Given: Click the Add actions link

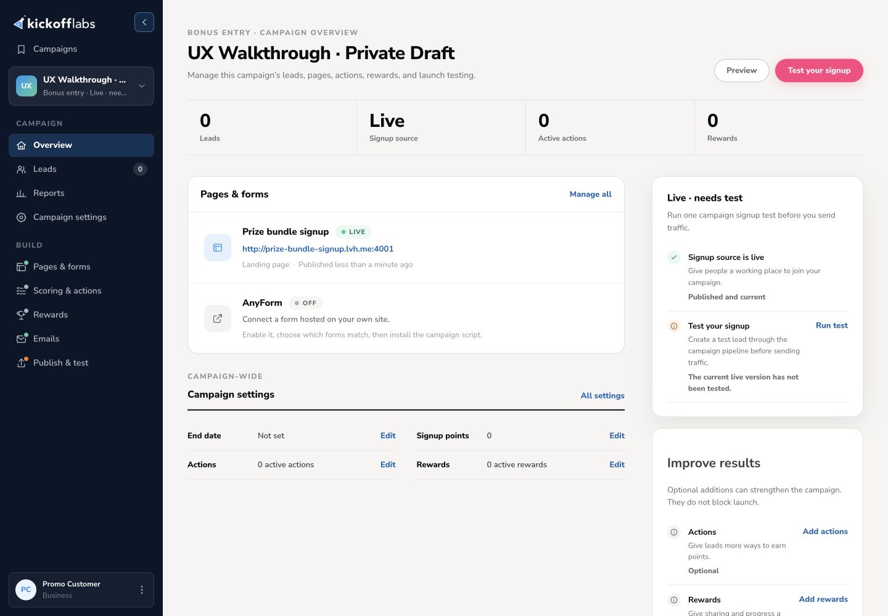Looking at the screenshot, I should click(x=825, y=532).
